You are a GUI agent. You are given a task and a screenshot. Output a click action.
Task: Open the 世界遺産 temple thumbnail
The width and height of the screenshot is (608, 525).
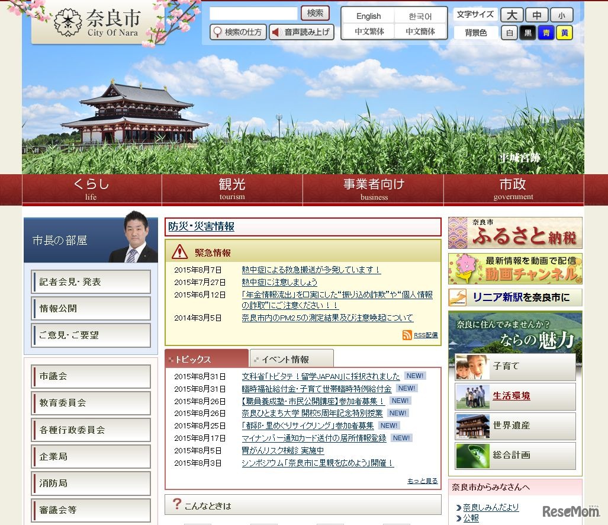click(x=472, y=426)
